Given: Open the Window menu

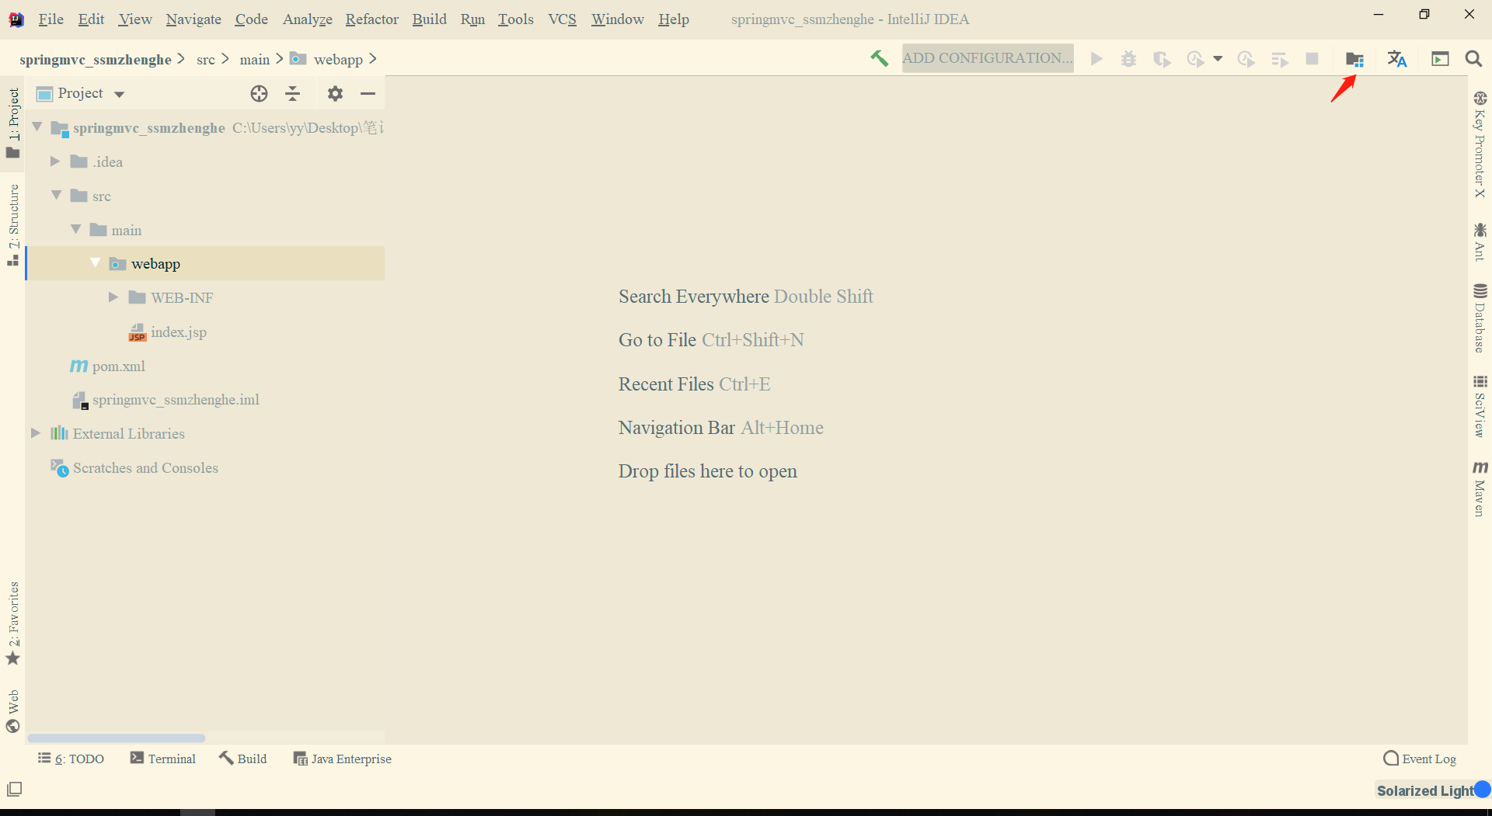Looking at the screenshot, I should pos(618,19).
